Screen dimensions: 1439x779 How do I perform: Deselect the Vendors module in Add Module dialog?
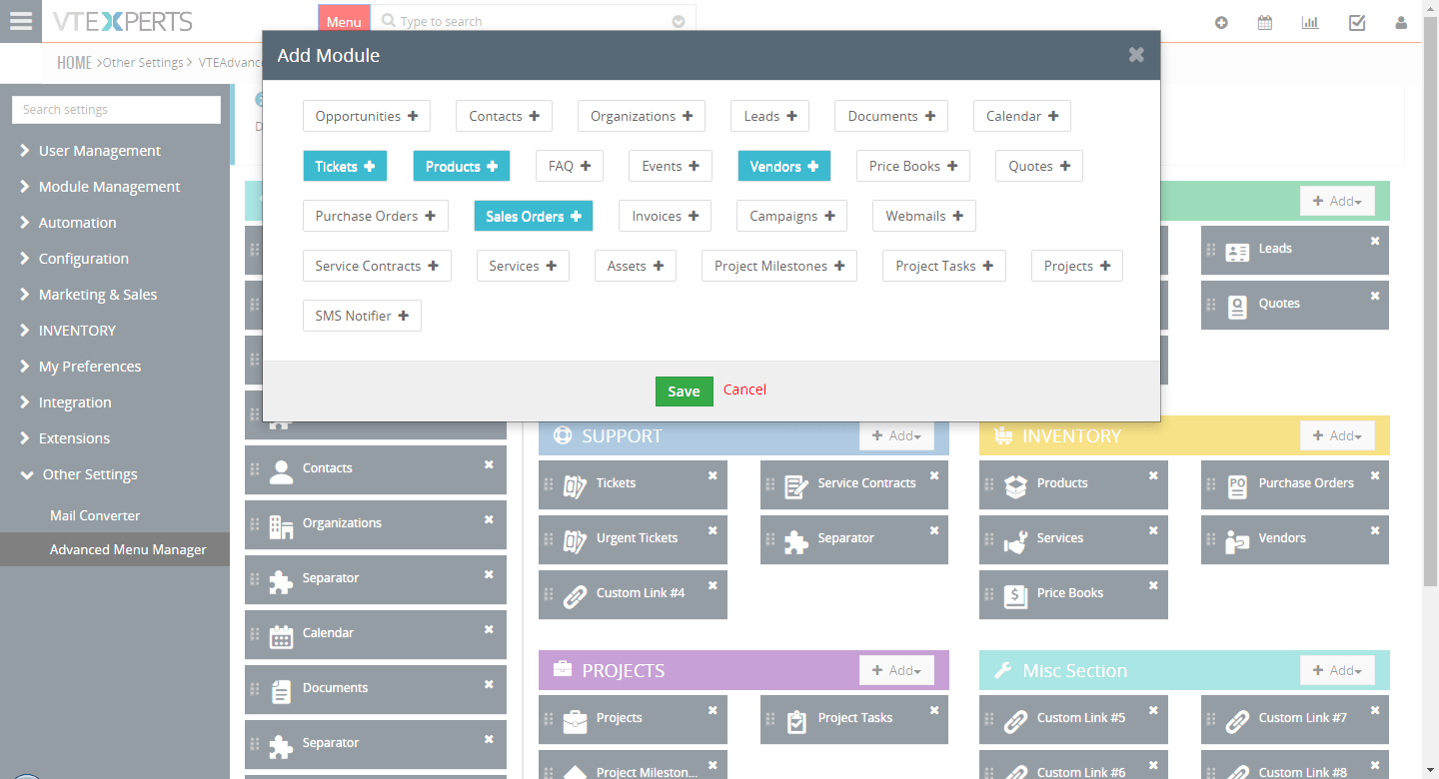pyautogui.click(x=784, y=165)
